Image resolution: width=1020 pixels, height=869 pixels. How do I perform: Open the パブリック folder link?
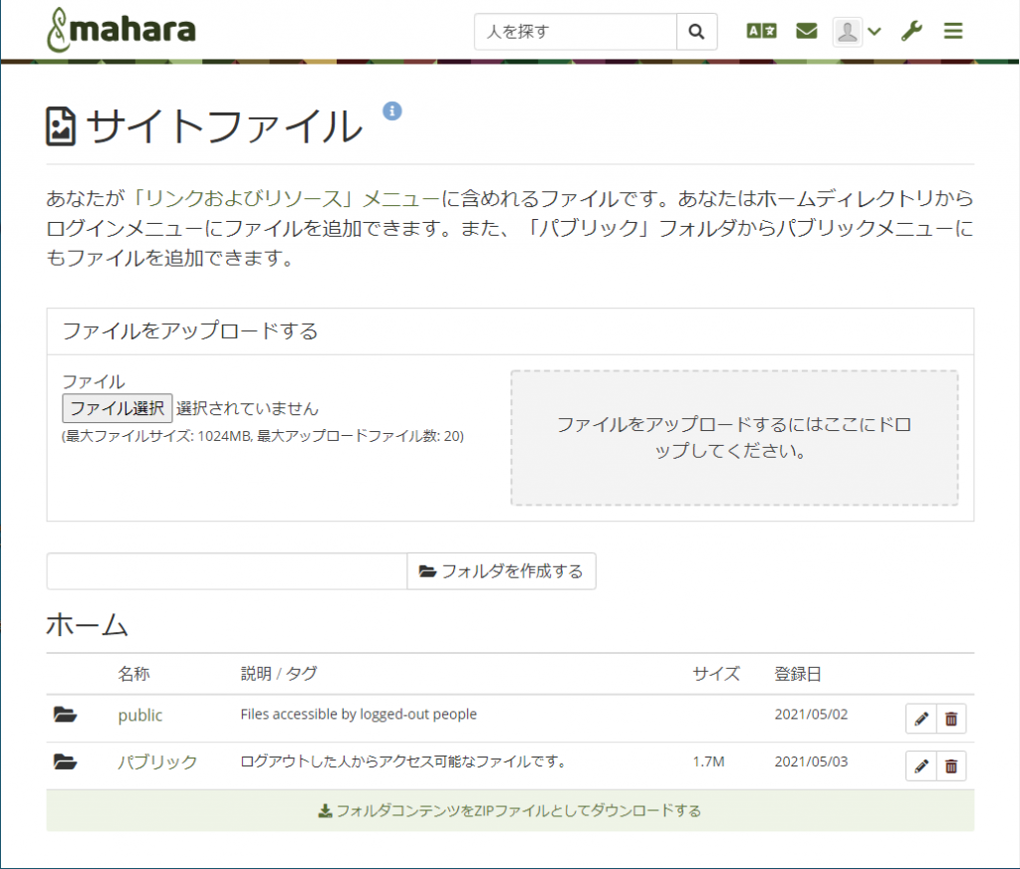click(x=157, y=762)
